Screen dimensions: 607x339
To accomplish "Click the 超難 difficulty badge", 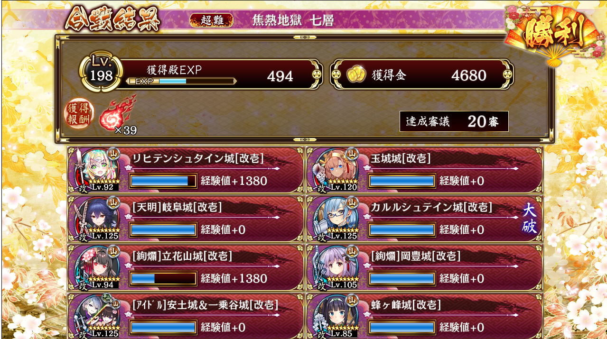I will [x=212, y=20].
